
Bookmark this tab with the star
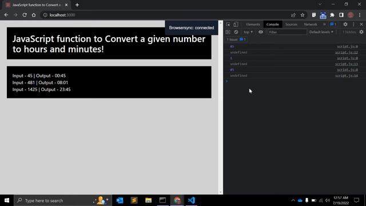pyautogui.click(x=303, y=15)
